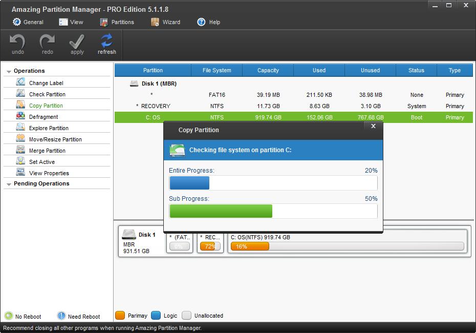Click the Entire Progress blue bar
This screenshot has height=333, width=476.
point(189,183)
